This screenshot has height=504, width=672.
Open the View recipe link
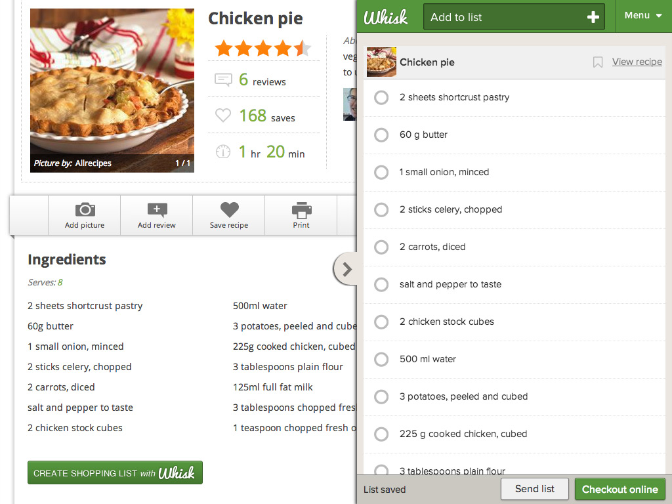tap(637, 62)
